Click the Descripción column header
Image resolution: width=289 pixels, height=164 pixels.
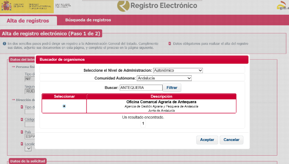(161, 96)
